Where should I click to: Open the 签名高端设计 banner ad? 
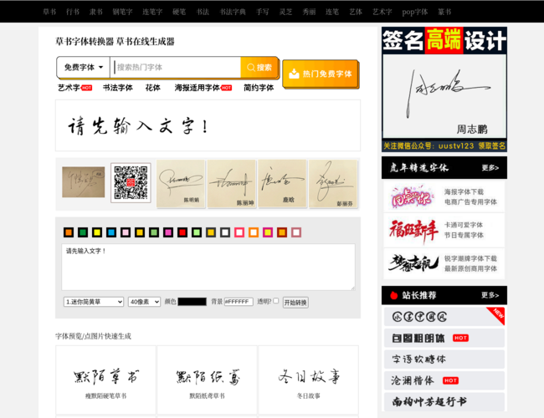pyautogui.click(x=444, y=89)
